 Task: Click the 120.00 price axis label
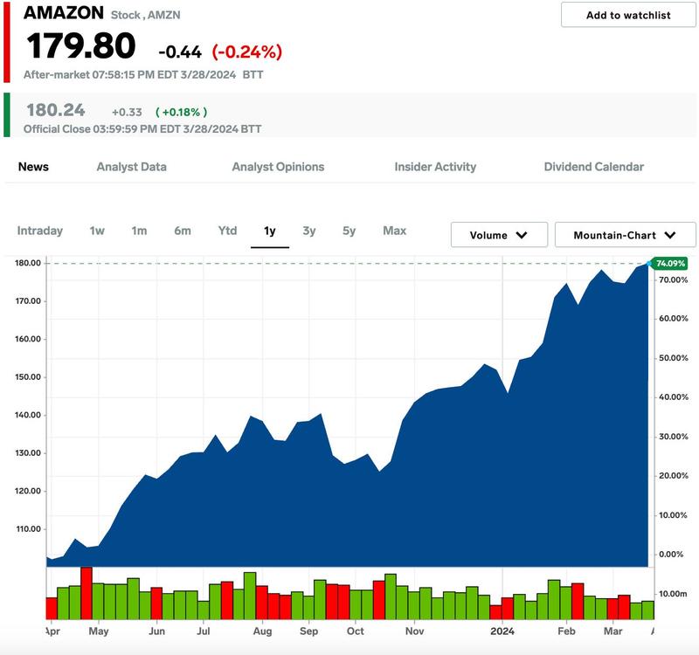(x=28, y=491)
